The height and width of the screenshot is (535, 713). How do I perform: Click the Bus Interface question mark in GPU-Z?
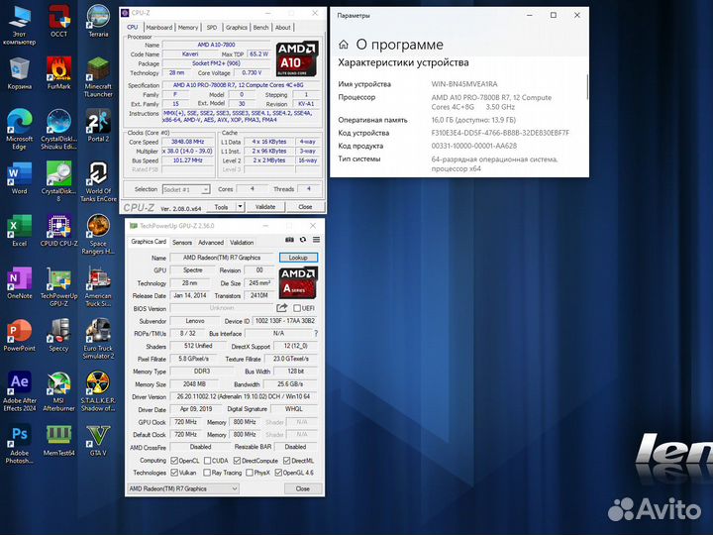coord(316,334)
